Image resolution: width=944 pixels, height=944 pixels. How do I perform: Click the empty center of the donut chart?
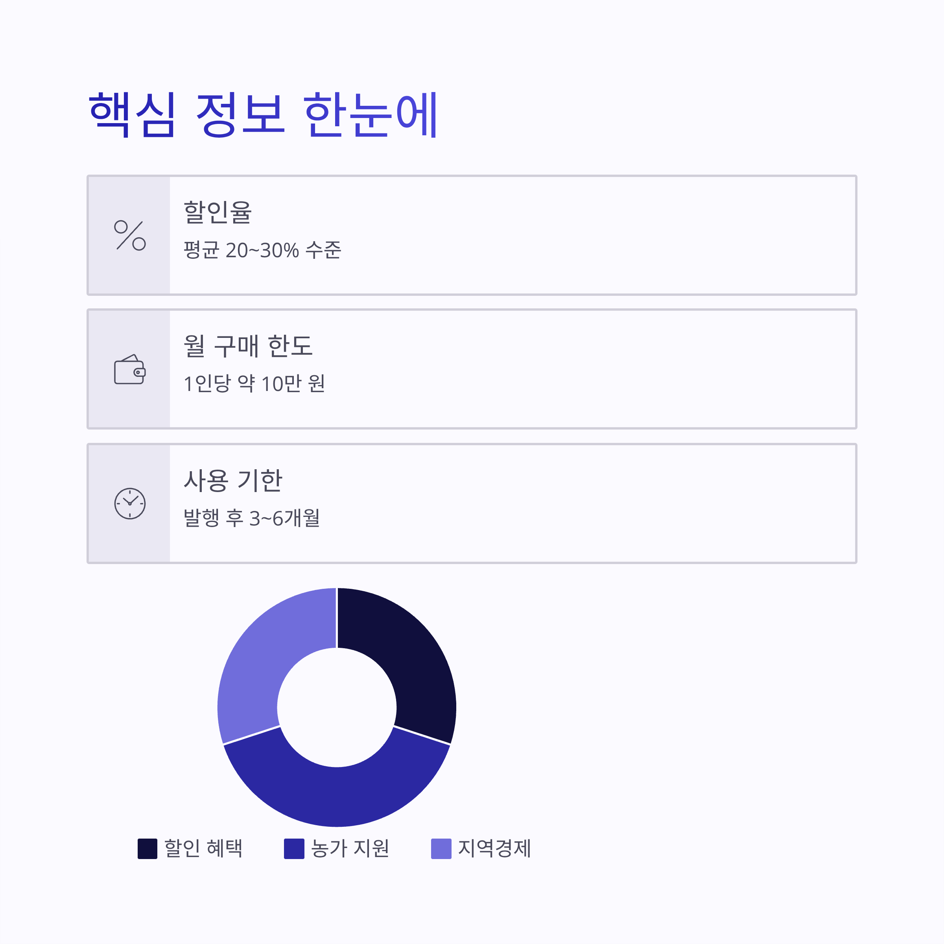pos(337,708)
